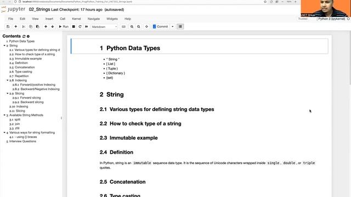This screenshot has width=351, height=197.
Task: Go to Python Data Types in Contents
Action: 22,41
